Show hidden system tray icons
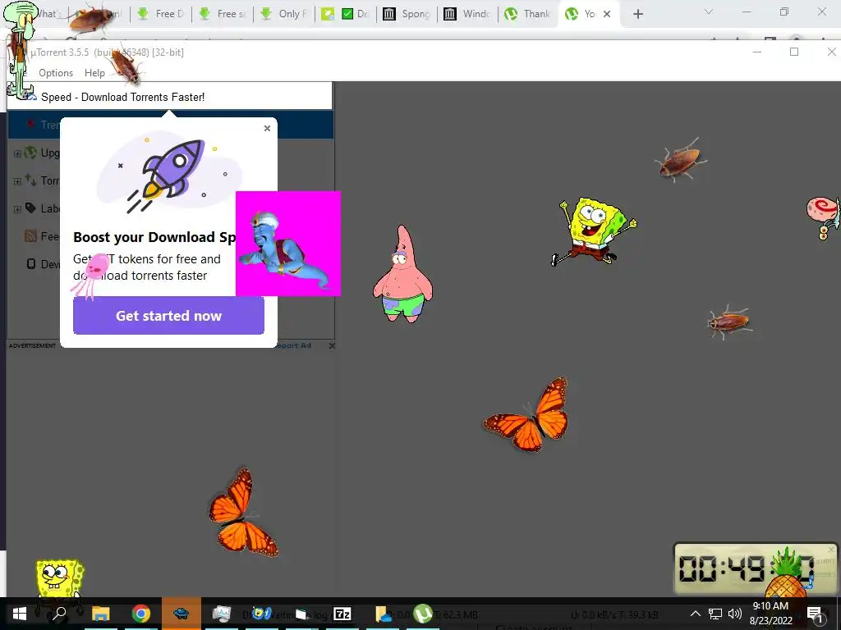 pyautogui.click(x=695, y=614)
